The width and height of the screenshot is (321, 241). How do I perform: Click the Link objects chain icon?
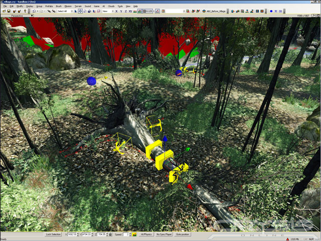(x=49, y=11)
